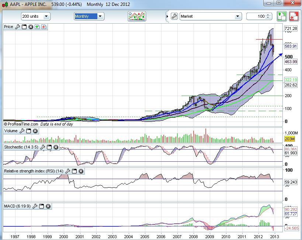Open order settings wrench beside Market

tap(174, 16)
